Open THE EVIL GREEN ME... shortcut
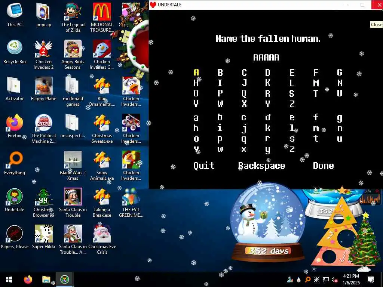 pyautogui.click(x=131, y=203)
